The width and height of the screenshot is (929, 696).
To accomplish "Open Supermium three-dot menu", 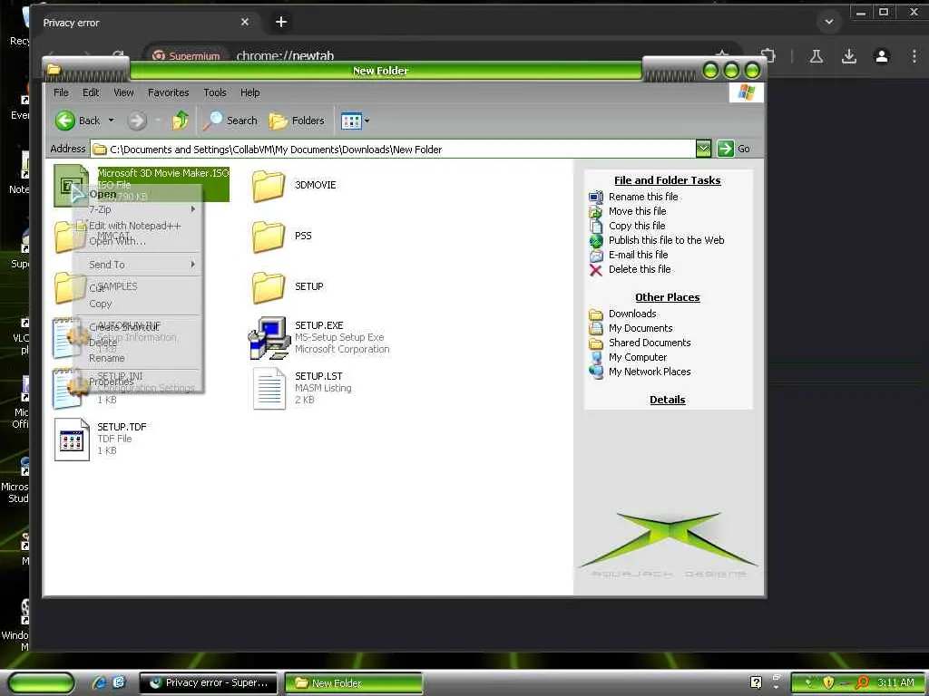I will [x=914, y=56].
